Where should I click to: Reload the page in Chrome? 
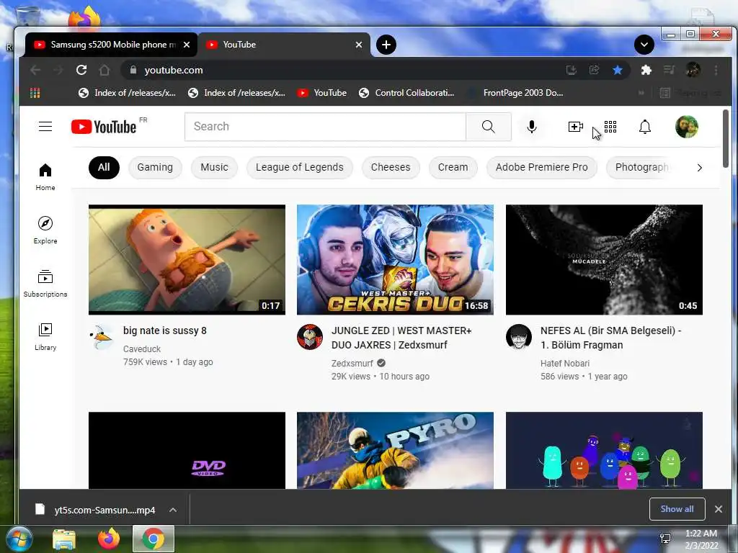point(81,70)
